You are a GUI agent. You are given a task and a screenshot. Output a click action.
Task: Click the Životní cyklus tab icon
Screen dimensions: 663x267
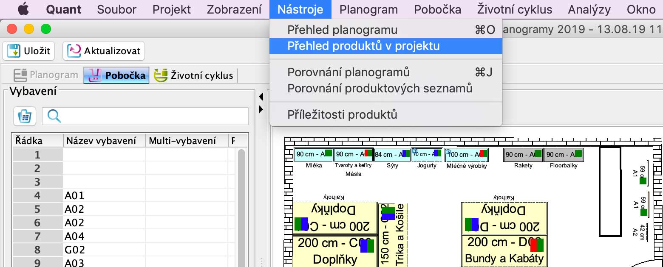tap(161, 75)
